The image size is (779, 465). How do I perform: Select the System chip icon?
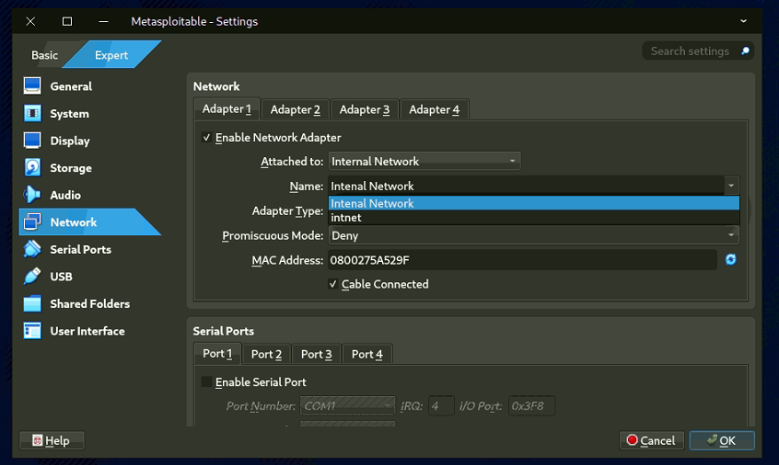32,113
